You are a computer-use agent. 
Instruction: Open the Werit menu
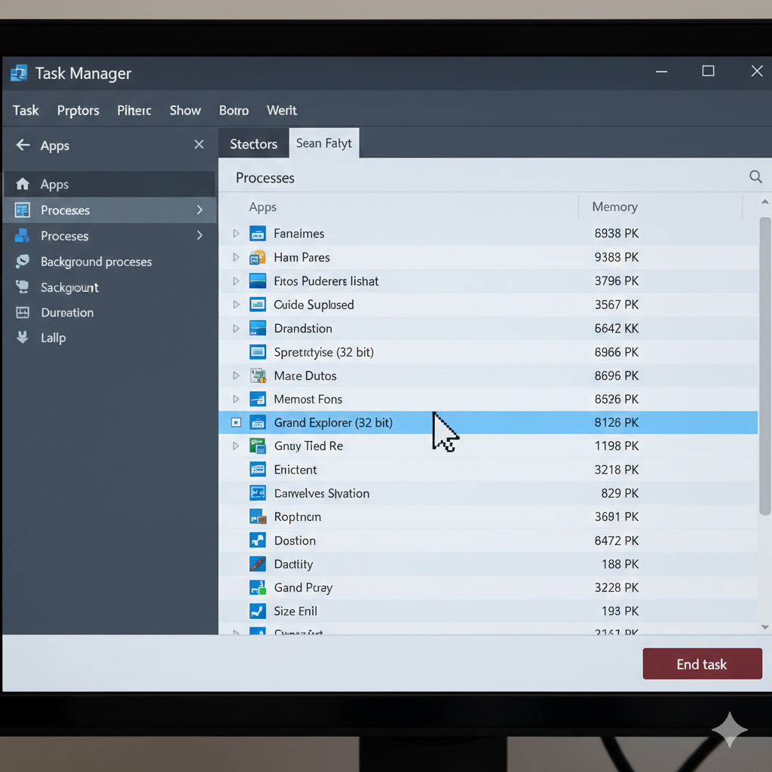pos(282,110)
